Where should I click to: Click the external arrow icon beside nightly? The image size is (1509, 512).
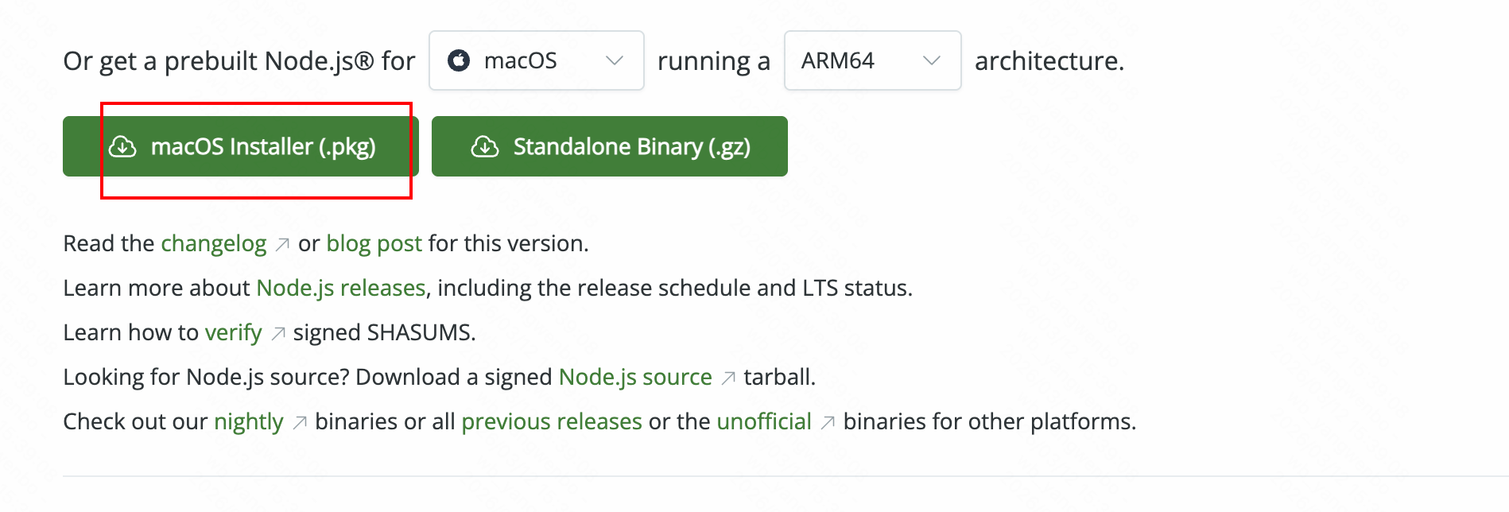300,423
